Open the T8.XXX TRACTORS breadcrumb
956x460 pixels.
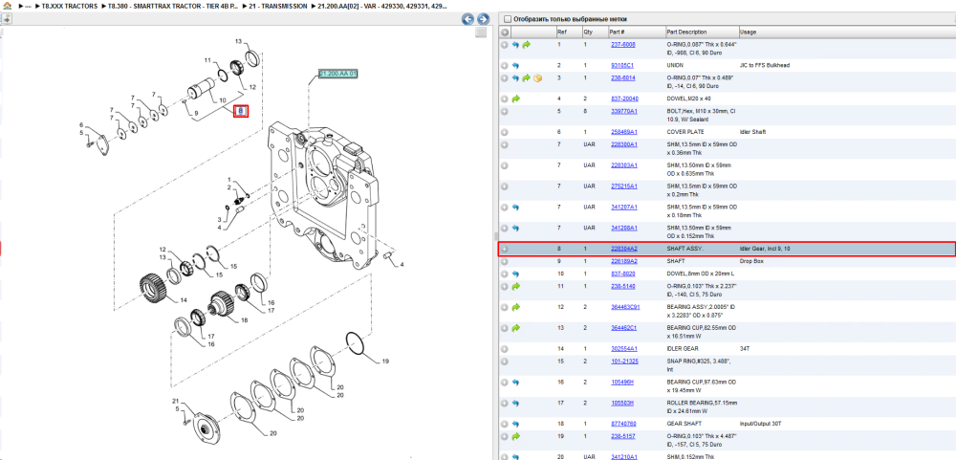coord(69,6)
